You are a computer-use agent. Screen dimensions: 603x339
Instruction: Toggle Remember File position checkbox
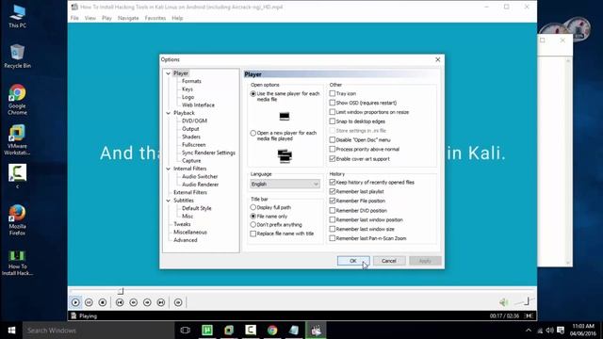333,201
